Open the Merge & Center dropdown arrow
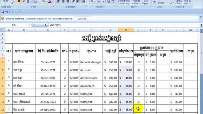This screenshot has height=114, width=203. tap(86, 1)
